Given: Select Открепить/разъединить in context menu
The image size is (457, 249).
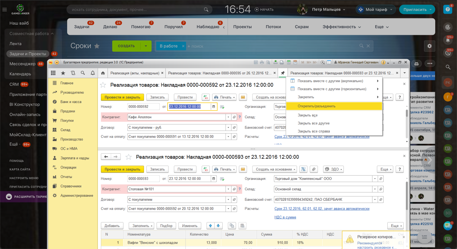Looking at the screenshot, I should 334,106.
